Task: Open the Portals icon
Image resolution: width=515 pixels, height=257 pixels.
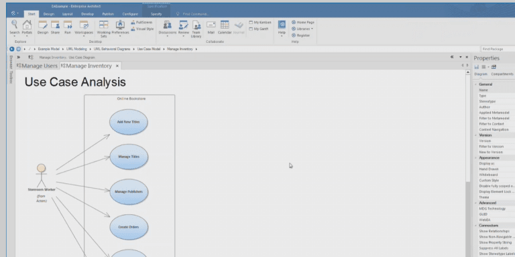Action: [27, 27]
